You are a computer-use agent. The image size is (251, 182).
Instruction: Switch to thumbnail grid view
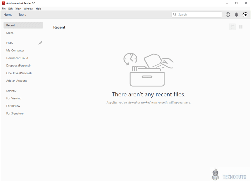241,27
